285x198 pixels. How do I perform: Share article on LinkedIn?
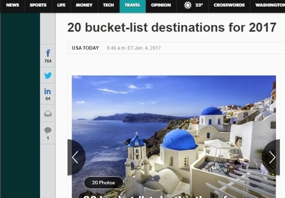(x=48, y=94)
